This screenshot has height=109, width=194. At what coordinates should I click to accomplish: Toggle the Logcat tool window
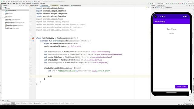coord(45,103)
